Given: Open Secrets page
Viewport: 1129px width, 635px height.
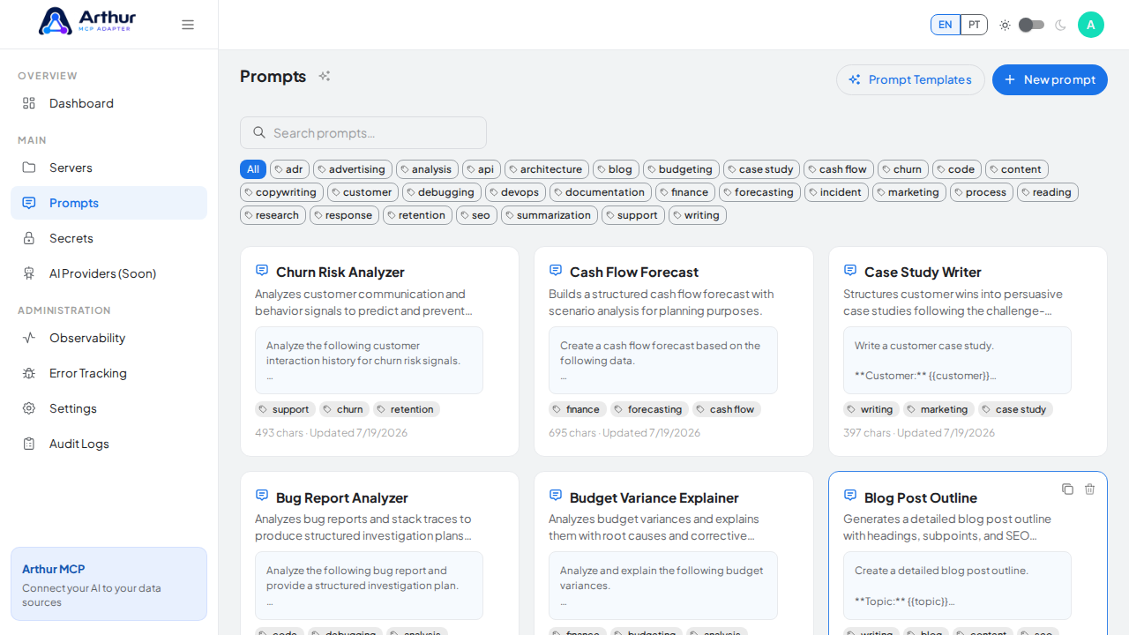Looking at the screenshot, I should point(108,238).
